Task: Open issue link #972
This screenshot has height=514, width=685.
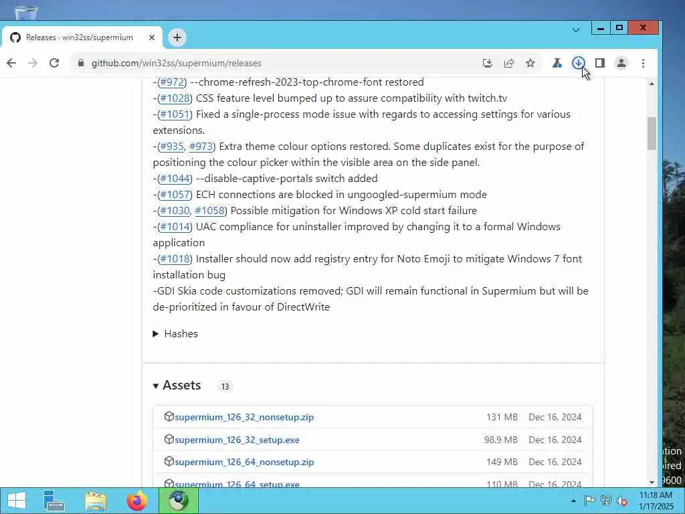Action: point(172,82)
